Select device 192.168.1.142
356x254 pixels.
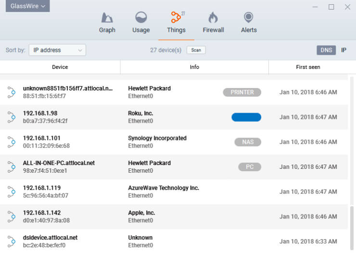tap(42, 213)
